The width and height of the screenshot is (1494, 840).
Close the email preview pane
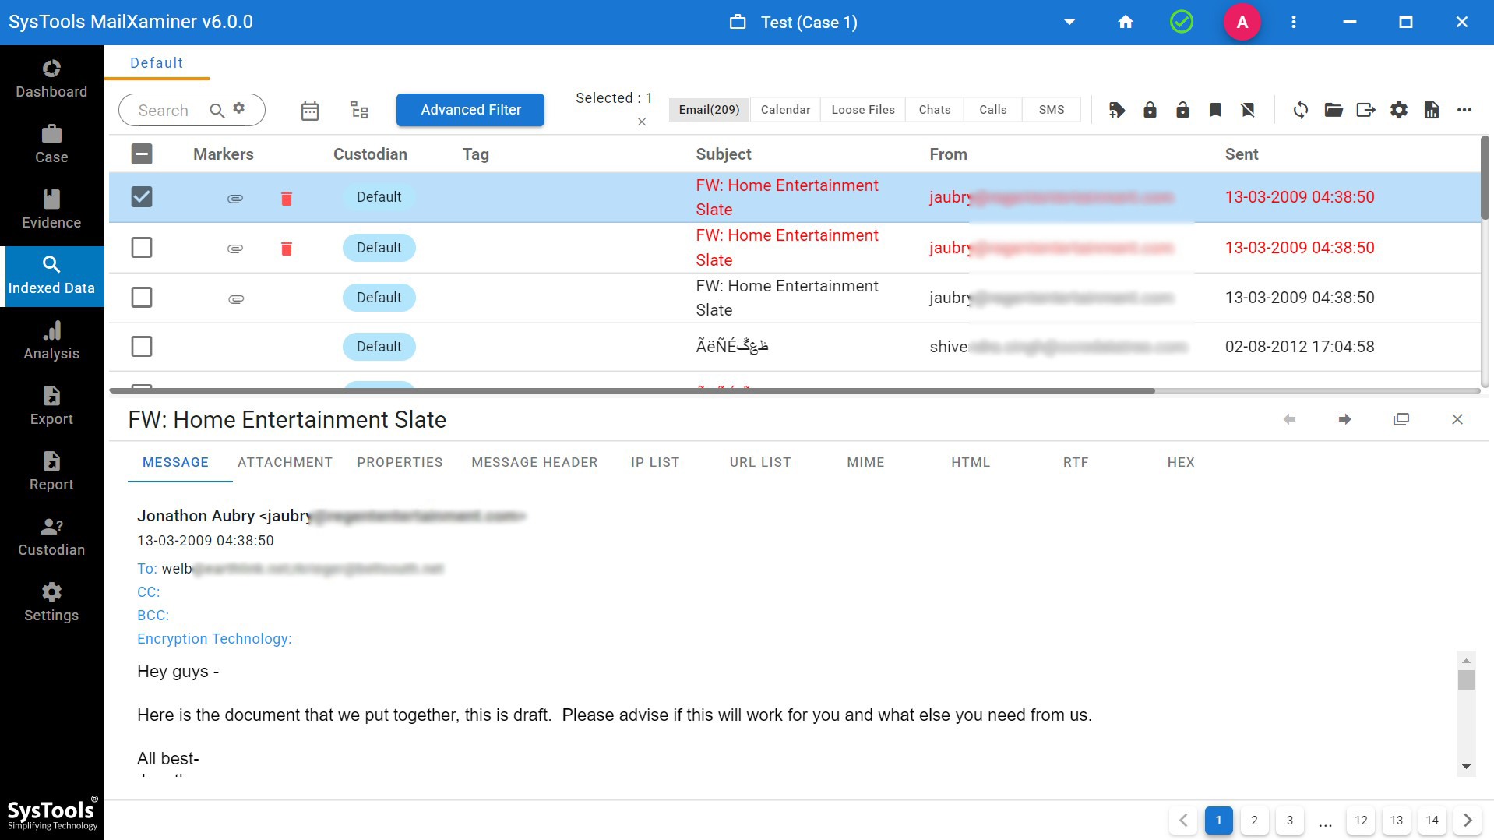(x=1457, y=419)
